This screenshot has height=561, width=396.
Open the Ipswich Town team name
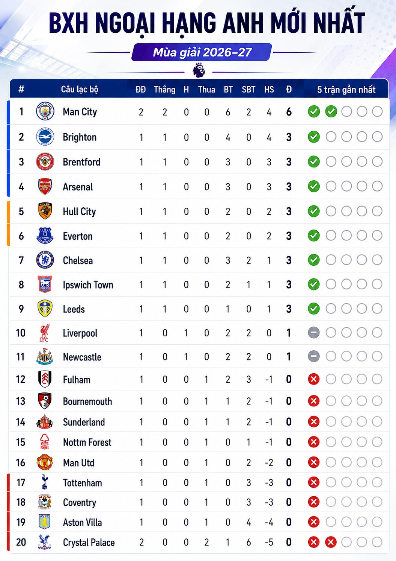(x=88, y=285)
